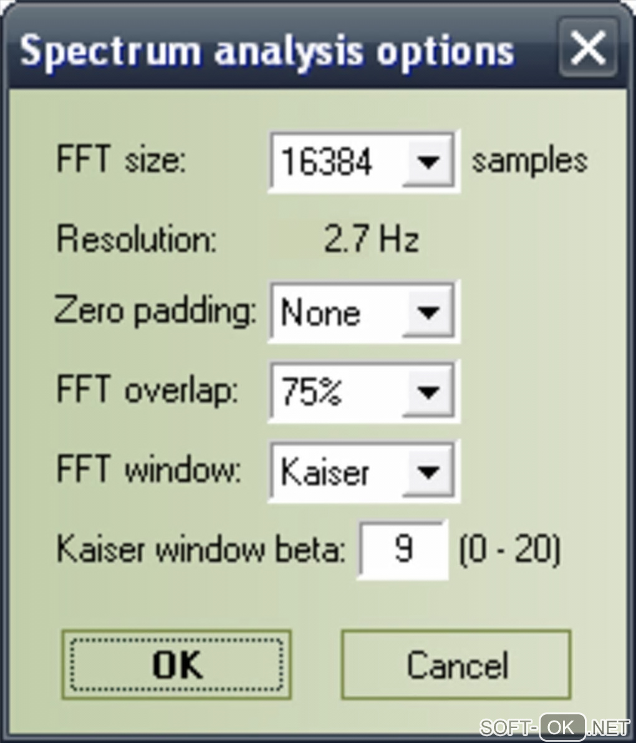Image resolution: width=636 pixels, height=743 pixels.
Task: Click the "Zero padding:" label
Action: click(155, 310)
